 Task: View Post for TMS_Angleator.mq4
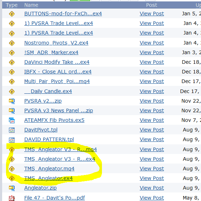pyautogui.click(x=152, y=169)
